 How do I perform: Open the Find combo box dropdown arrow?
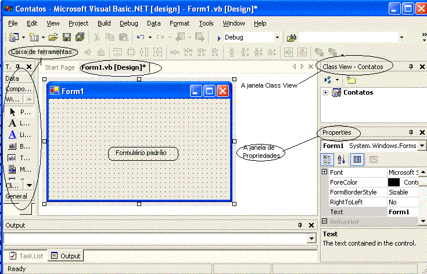click(x=401, y=38)
